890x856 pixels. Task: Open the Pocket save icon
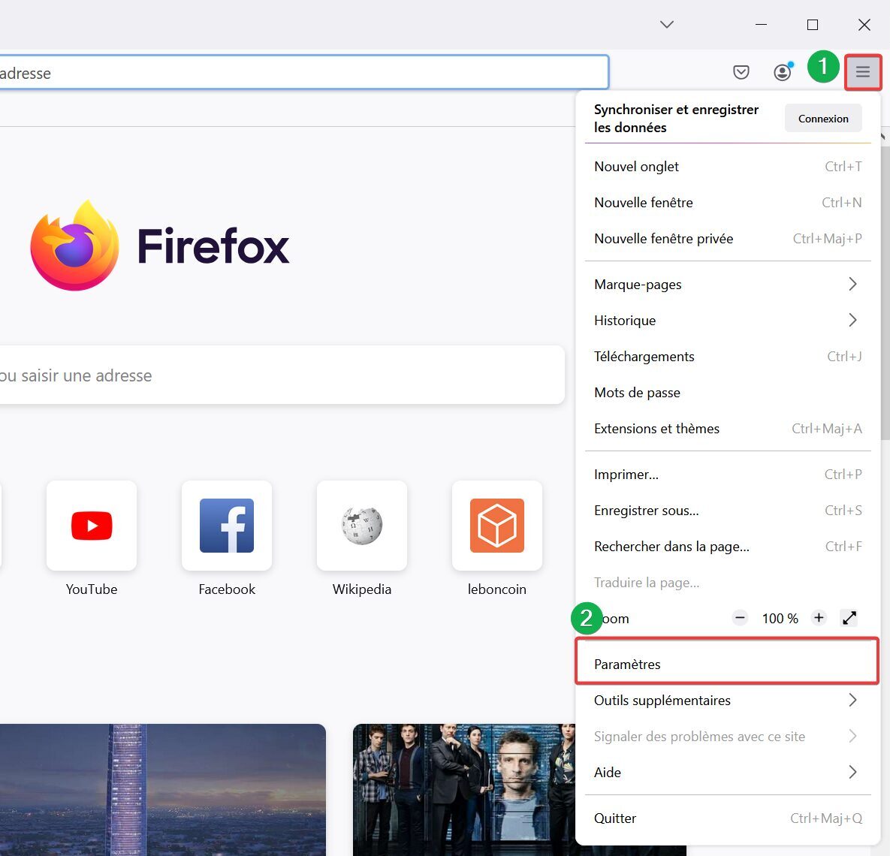741,72
